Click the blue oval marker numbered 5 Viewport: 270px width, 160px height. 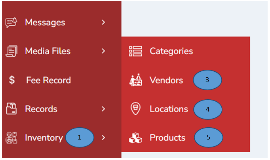[208, 138]
